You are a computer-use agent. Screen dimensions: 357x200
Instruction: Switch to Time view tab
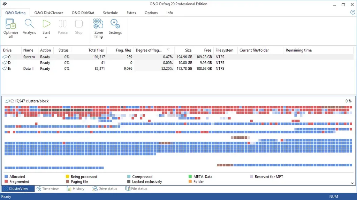[47, 189]
